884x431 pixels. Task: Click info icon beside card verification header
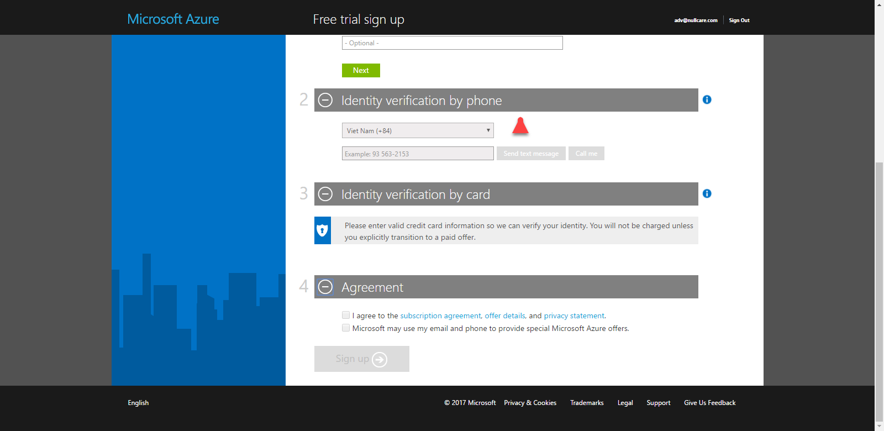click(707, 193)
